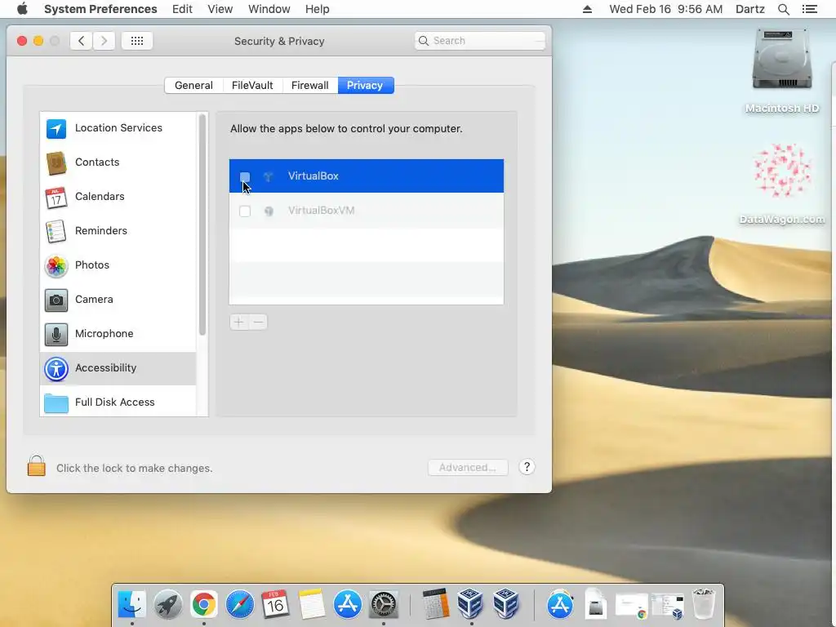Switch to the General tab
Viewport: 836px width, 627px height.
click(193, 85)
